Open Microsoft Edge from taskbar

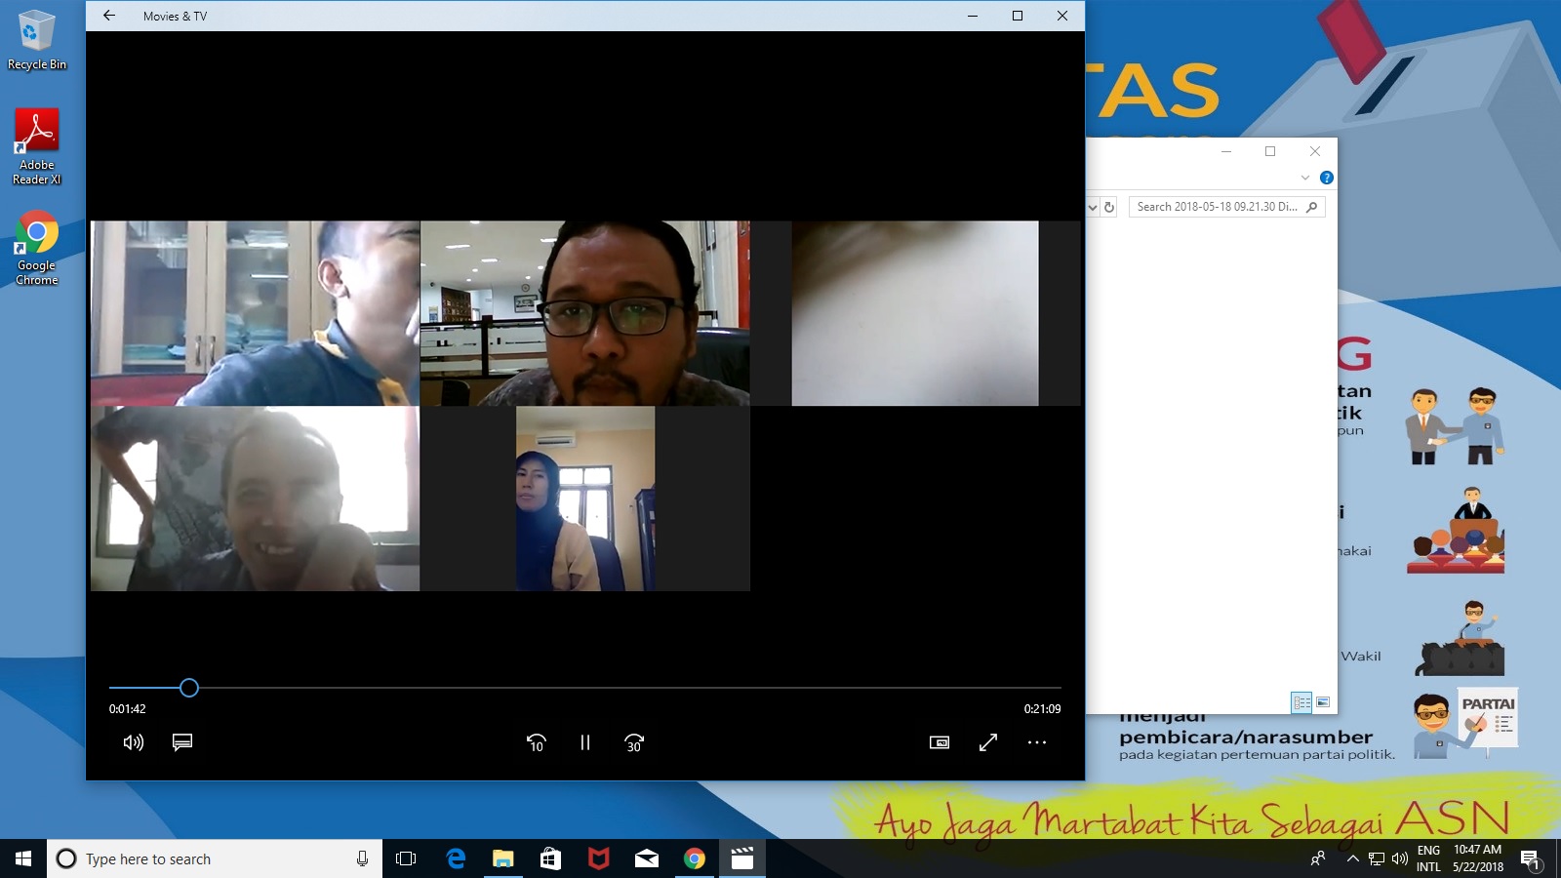456,858
